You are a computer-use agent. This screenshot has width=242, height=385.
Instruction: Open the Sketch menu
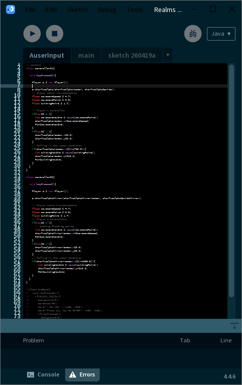[x=77, y=10]
